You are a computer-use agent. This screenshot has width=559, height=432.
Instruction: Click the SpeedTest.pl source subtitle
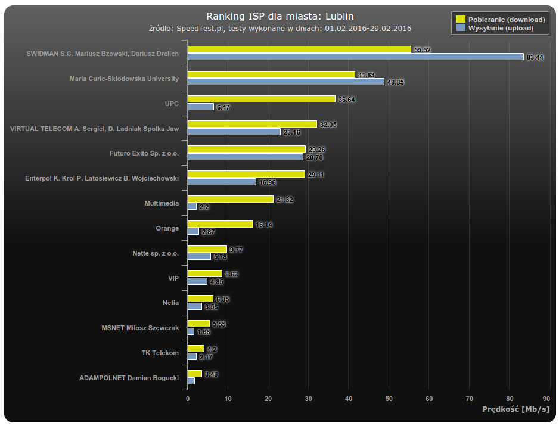pyautogui.click(x=280, y=29)
